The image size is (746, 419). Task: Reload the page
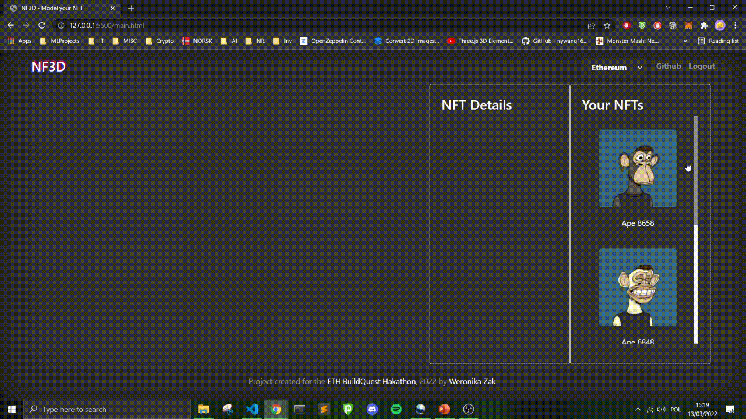tap(42, 26)
